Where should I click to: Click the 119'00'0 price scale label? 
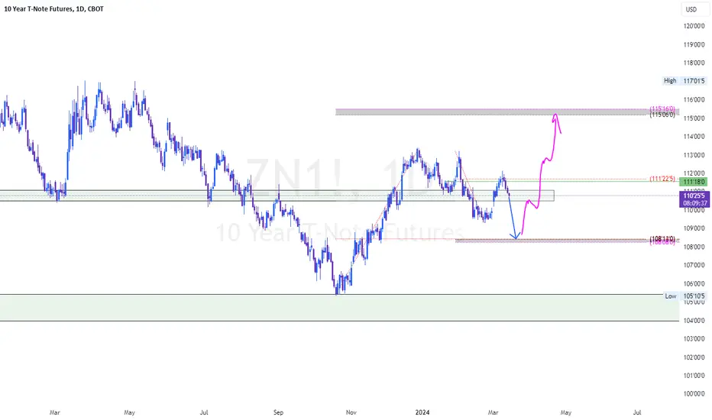(x=694, y=44)
